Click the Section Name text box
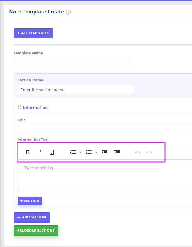 pos(76,90)
